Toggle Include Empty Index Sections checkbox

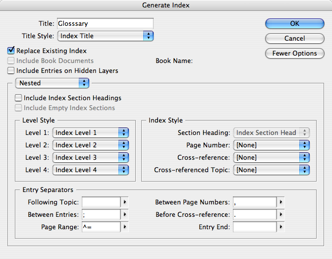[18, 108]
